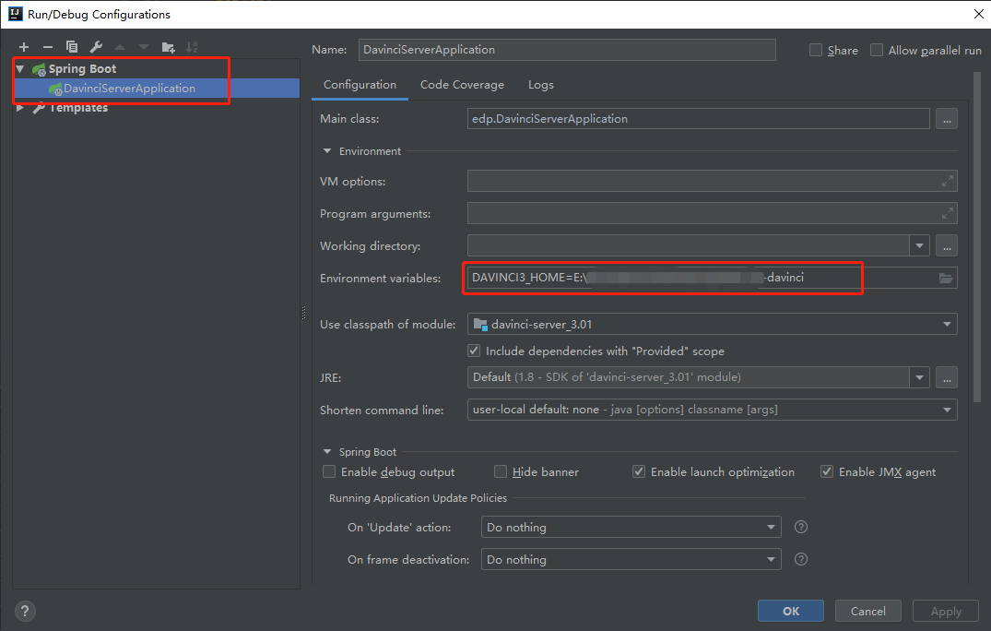Open the JRE dropdown
The width and height of the screenshot is (991, 631).
coord(919,377)
